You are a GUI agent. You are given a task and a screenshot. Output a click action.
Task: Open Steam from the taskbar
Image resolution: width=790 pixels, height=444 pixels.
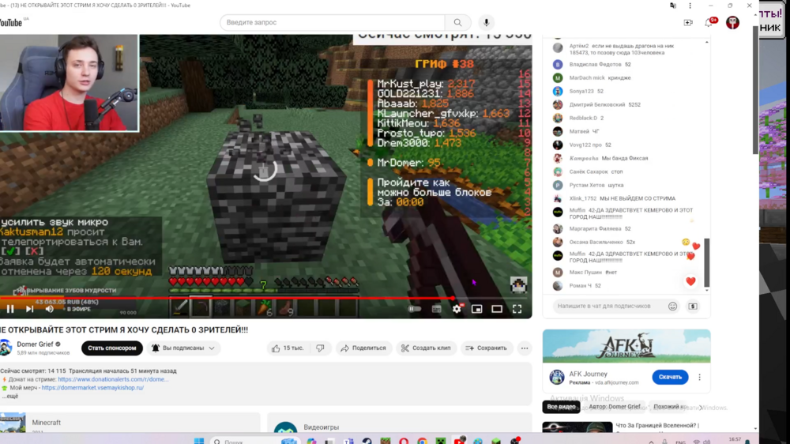pos(367,442)
